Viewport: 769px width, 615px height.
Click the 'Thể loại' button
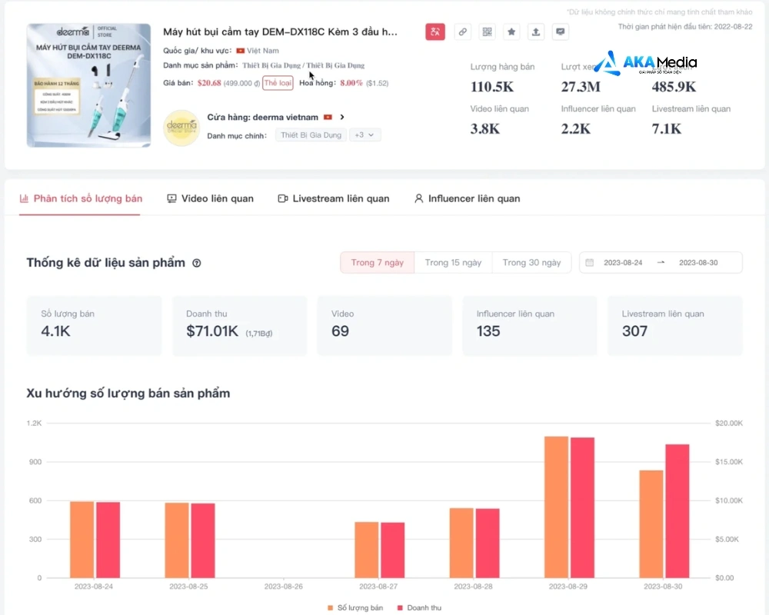tap(278, 82)
